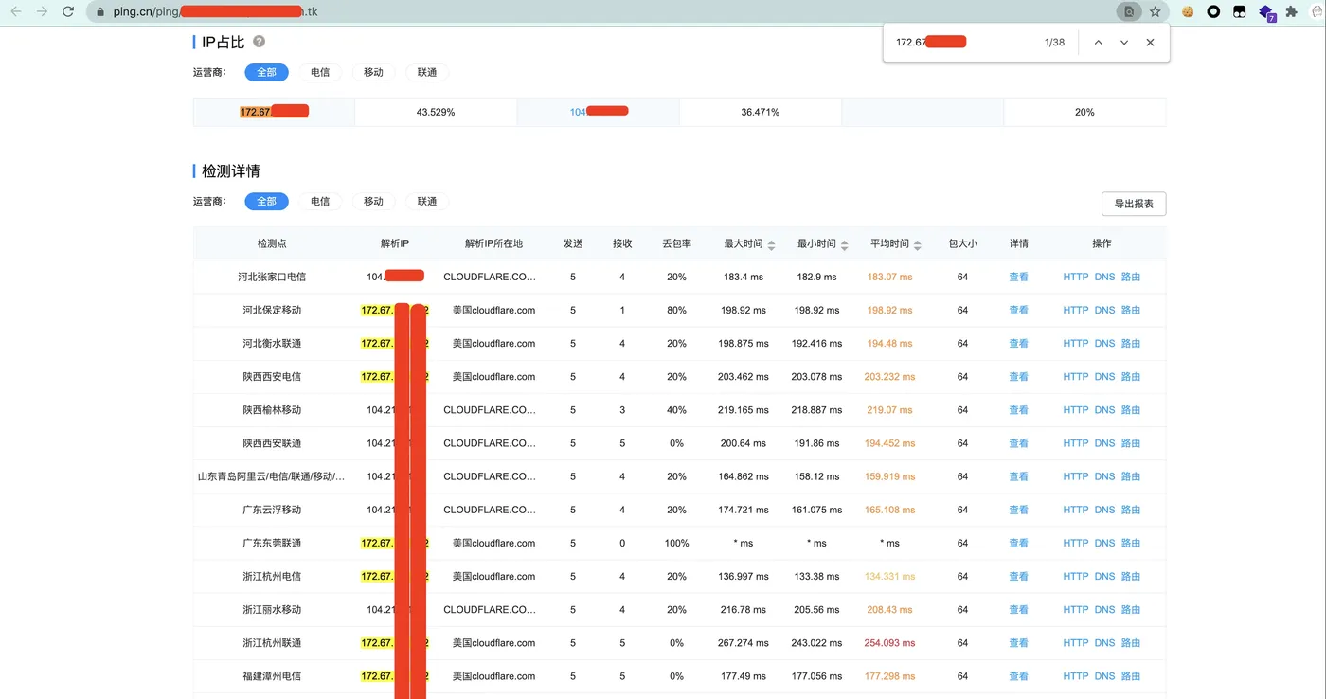Click 陕西榆林移动 detection point name
The width and height of the screenshot is (1326, 699).
click(x=272, y=410)
